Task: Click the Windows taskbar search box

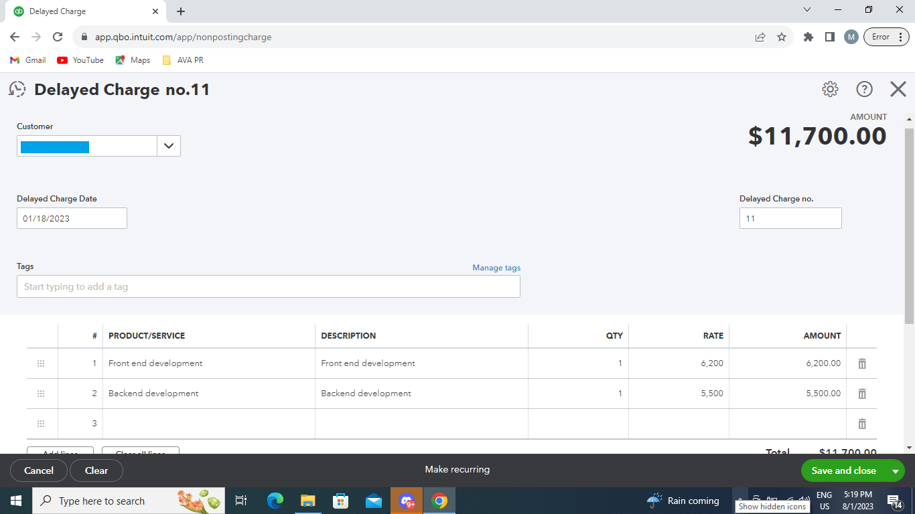Action: point(127,501)
